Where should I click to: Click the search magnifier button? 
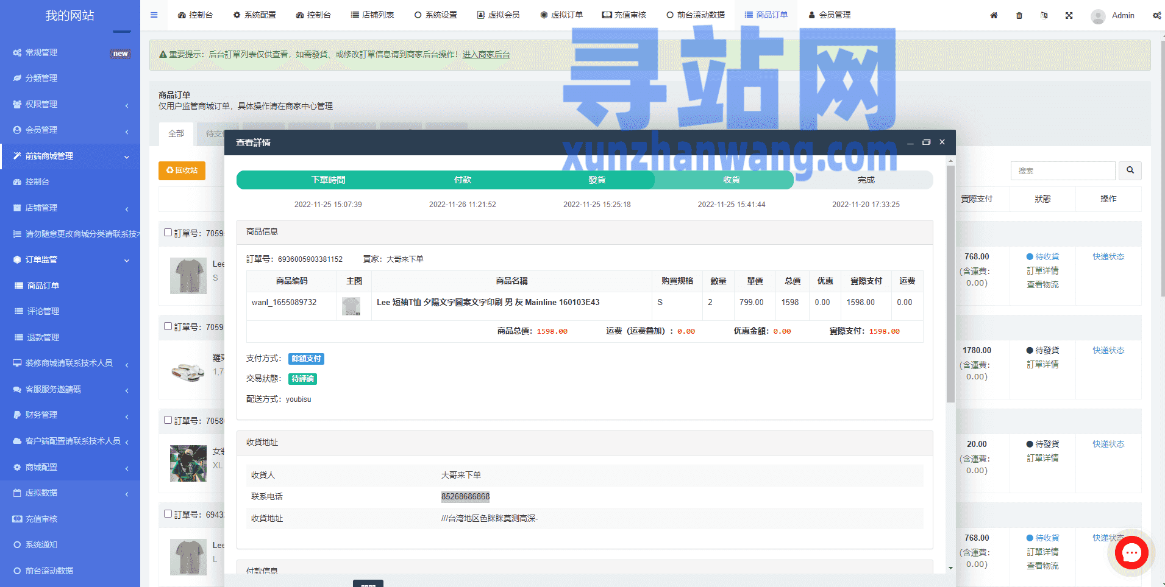click(1130, 170)
